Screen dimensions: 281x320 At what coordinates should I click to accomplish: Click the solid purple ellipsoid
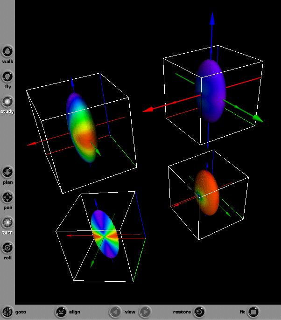(x=211, y=91)
